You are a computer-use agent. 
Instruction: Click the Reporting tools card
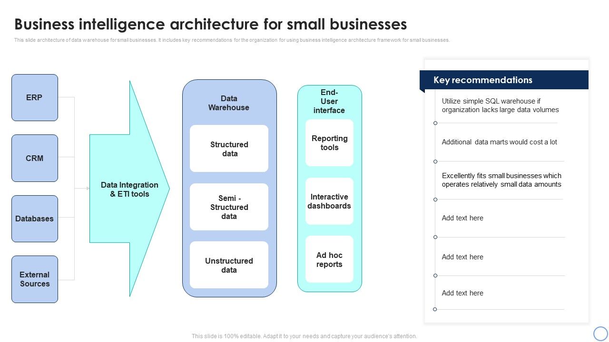click(329, 143)
